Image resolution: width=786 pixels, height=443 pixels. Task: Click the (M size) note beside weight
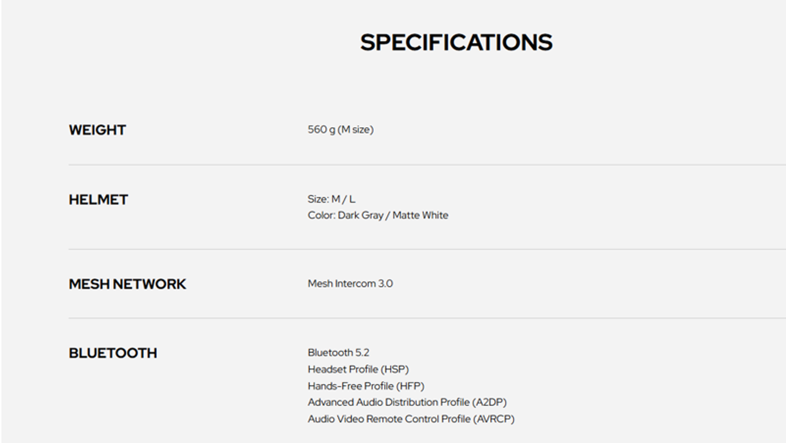coord(355,130)
